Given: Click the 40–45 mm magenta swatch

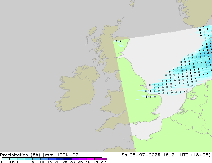Looking at the screenshot, I should coord(91,159).
